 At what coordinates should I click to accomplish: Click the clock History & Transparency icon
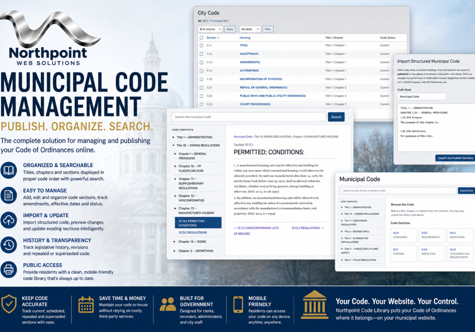pyautogui.click(x=9, y=245)
